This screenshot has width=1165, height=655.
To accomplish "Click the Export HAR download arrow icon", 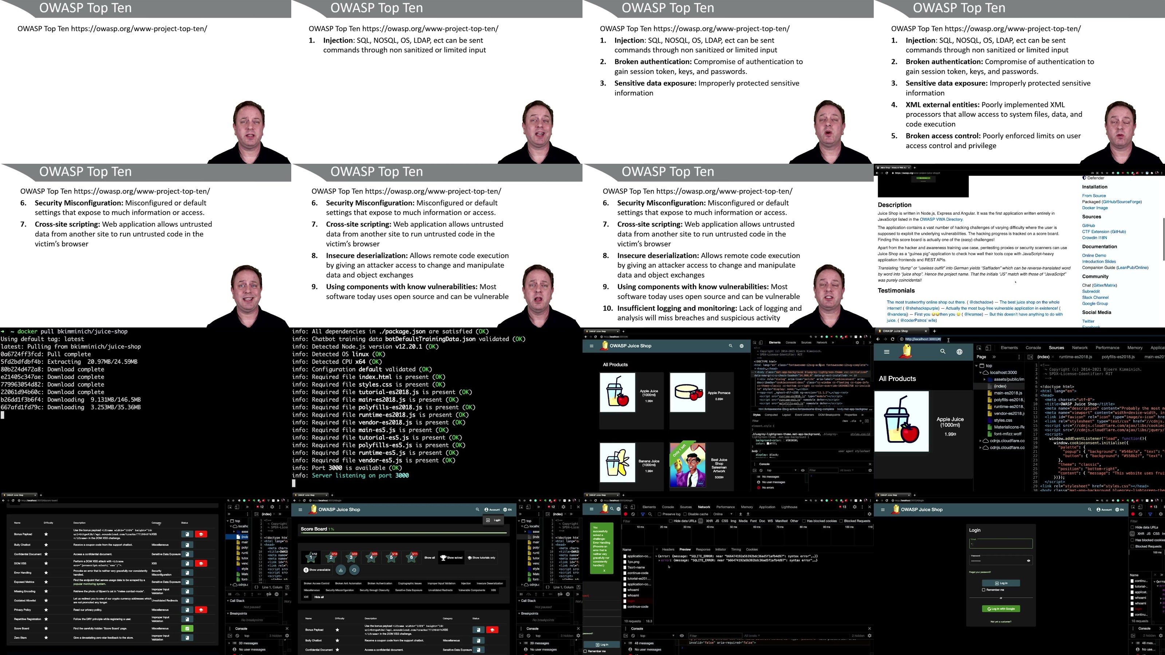I will coord(748,514).
